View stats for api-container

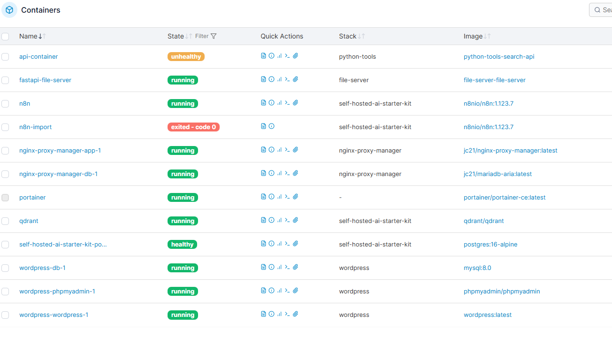click(279, 56)
